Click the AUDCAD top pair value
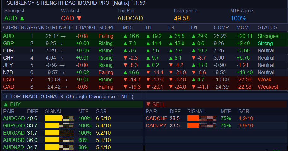This screenshot has height=151, width=288. pyautogui.click(x=130, y=18)
